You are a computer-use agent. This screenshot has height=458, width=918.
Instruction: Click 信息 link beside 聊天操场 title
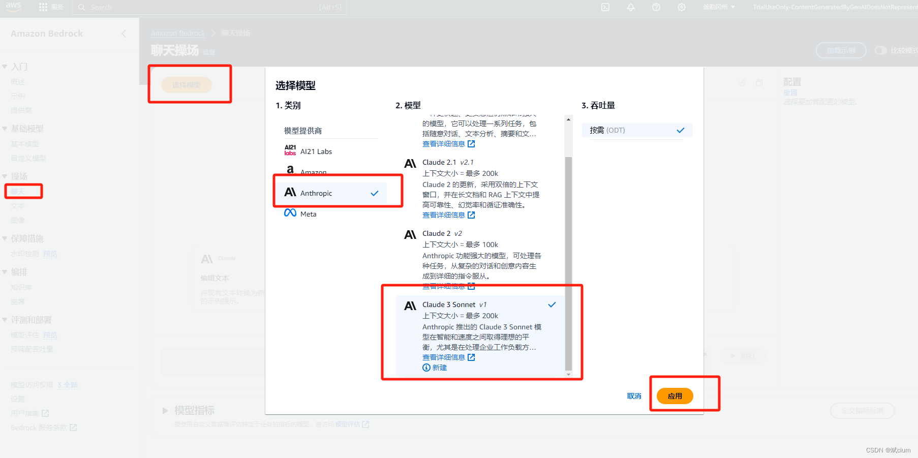coord(209,52)
